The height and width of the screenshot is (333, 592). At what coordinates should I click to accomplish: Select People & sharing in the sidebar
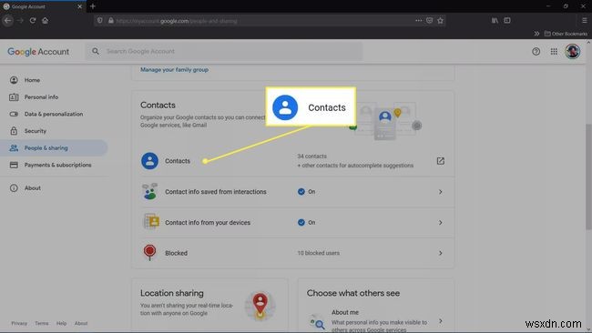(54, 147)
